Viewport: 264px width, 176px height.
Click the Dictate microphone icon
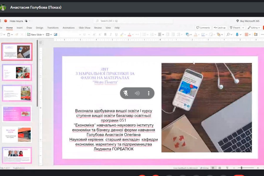click(x=237, y=35)
